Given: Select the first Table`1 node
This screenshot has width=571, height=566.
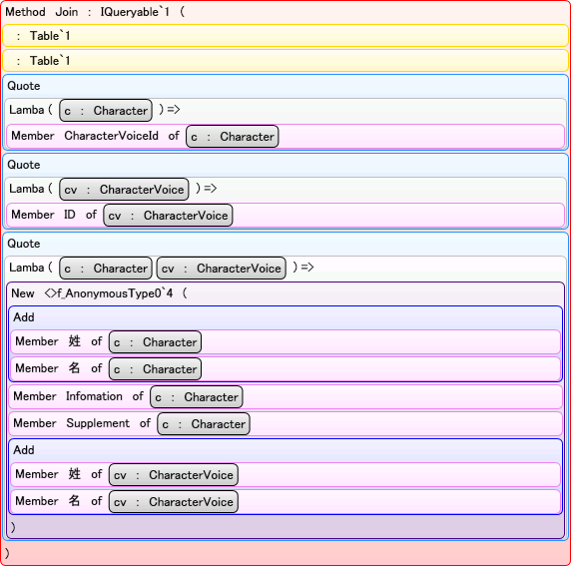Looking at the screenshot, I should (x=285, y=36).
